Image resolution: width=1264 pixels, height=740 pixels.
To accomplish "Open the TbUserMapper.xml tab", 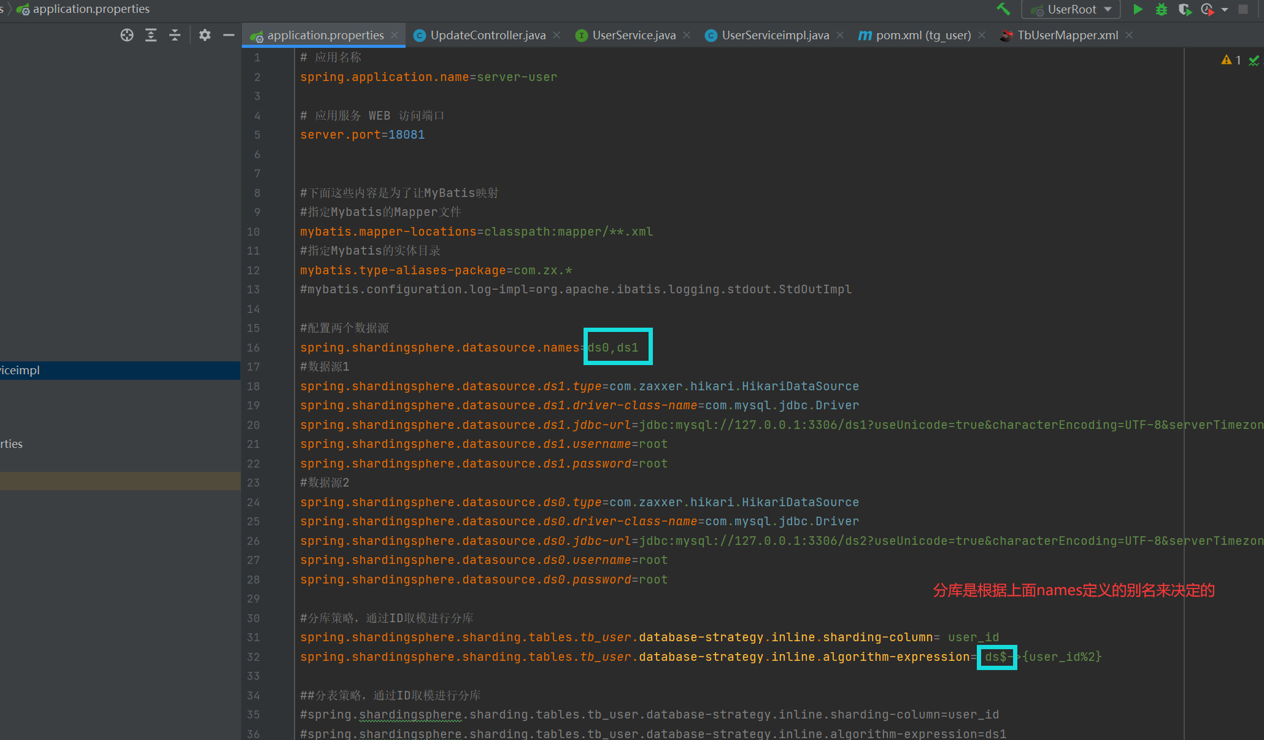I will (1068, 35).
